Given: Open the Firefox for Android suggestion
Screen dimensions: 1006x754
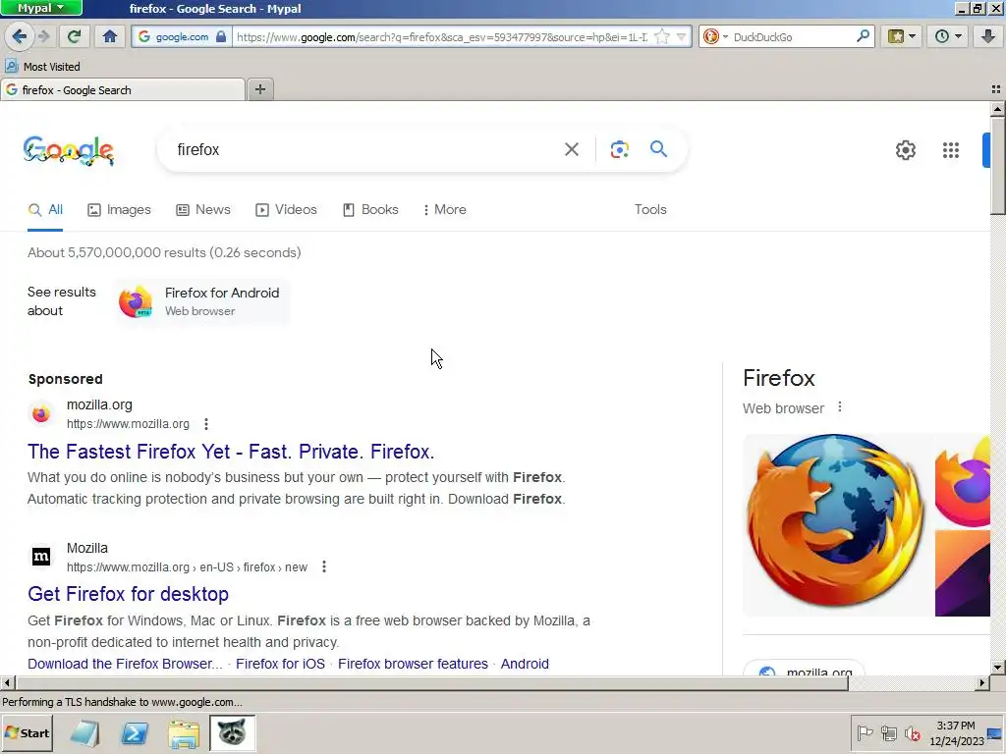Looking at the screenshot, I should (x=202, y=301).
